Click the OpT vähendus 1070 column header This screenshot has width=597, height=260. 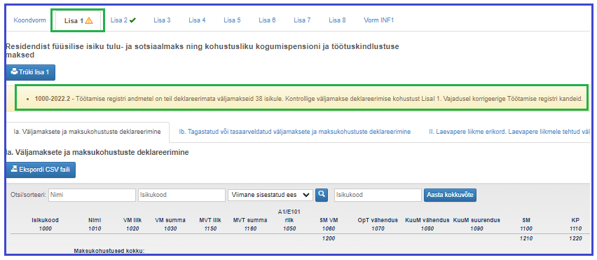click(378, 224)
